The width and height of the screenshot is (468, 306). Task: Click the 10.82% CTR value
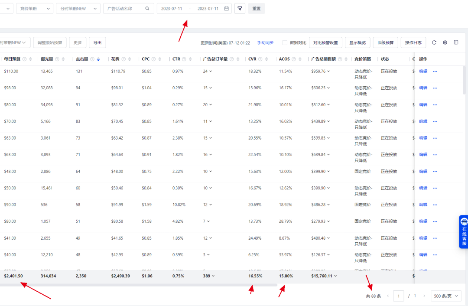(179, 205)
